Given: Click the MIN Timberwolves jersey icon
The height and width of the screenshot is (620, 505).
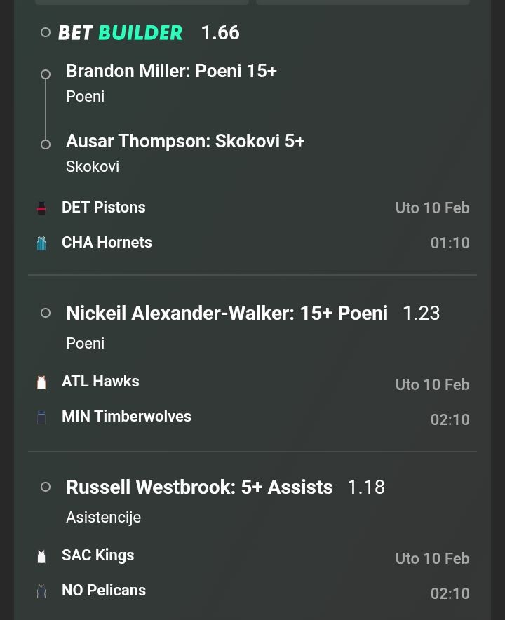Looking at the screenshot, I should [41, 417].
